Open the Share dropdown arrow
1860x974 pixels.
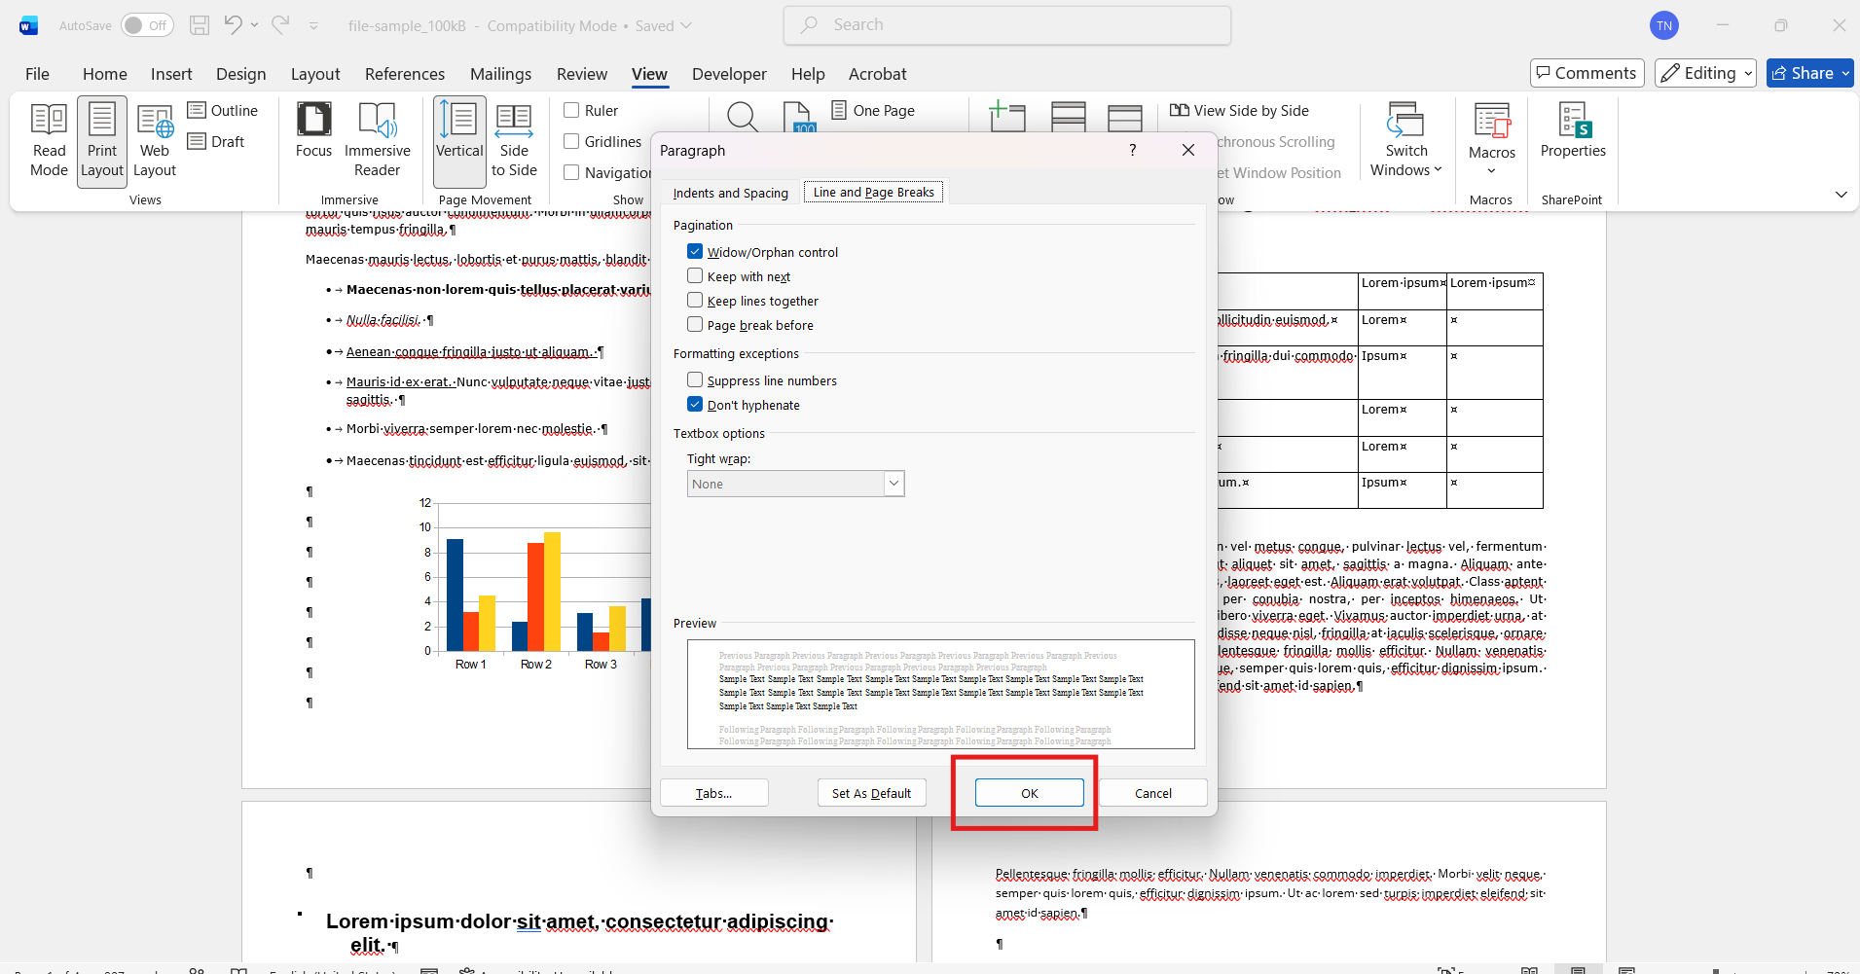(1845, 73)
